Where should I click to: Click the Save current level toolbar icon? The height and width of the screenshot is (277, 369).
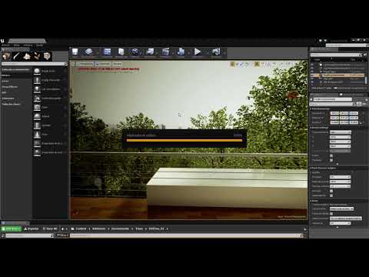pyautogui.click(x=75, y=52)
